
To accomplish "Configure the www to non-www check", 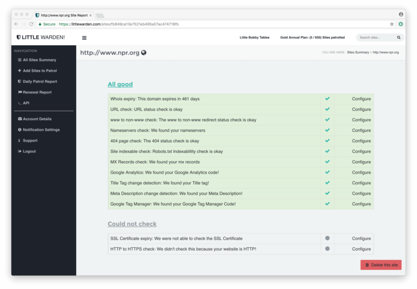I will pos(361,120).
